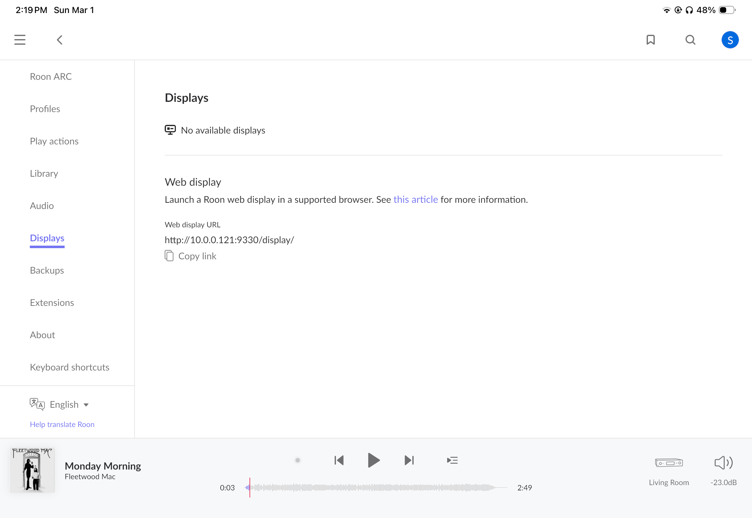Seek within the waveform progress bar
Screen dimensions: 752x518
(x=377, y=488)
